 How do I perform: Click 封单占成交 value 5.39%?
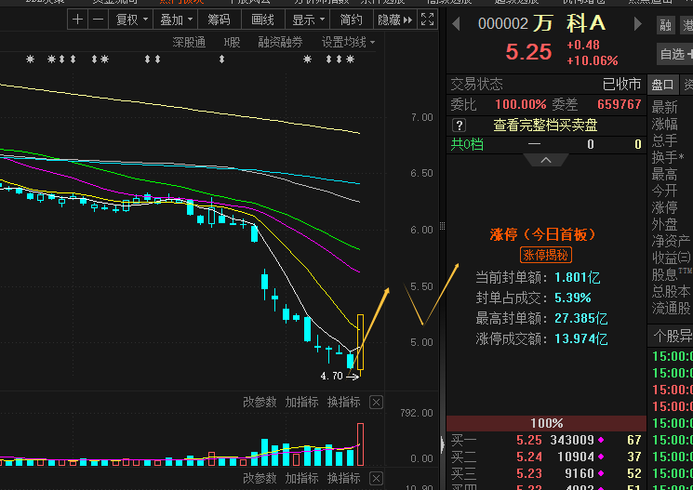[x=573, y=298]
